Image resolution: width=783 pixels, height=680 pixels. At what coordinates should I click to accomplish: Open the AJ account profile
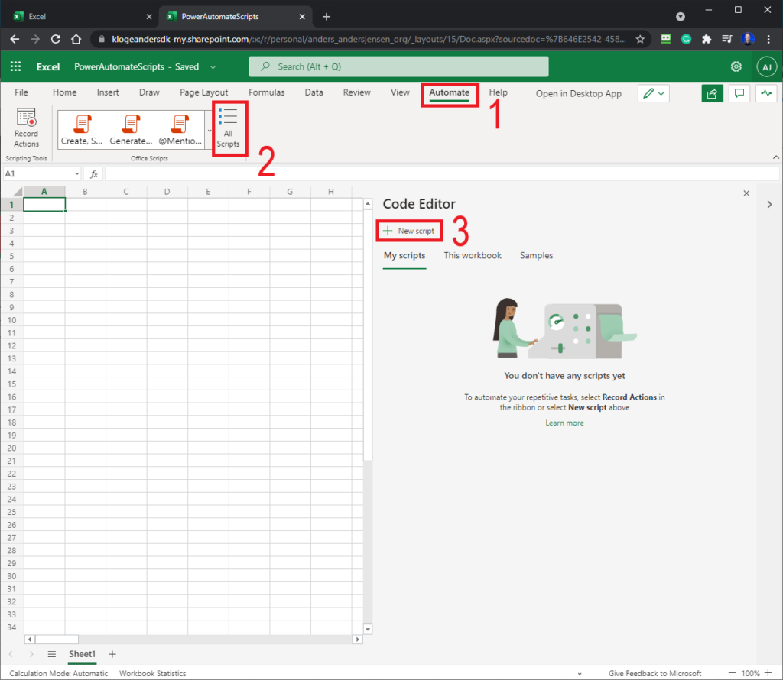766,66
